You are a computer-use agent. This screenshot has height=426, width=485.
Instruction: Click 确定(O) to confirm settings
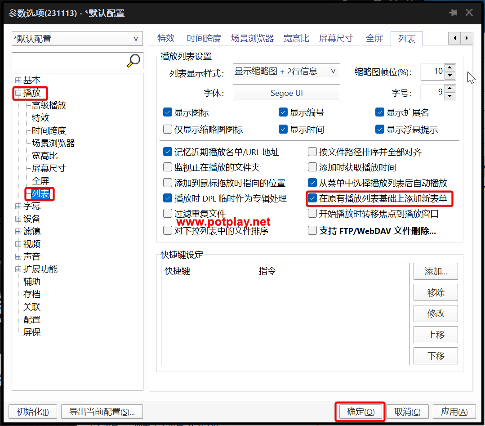[360, 412]
